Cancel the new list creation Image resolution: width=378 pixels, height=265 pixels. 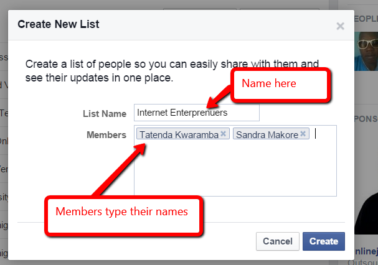278,241
